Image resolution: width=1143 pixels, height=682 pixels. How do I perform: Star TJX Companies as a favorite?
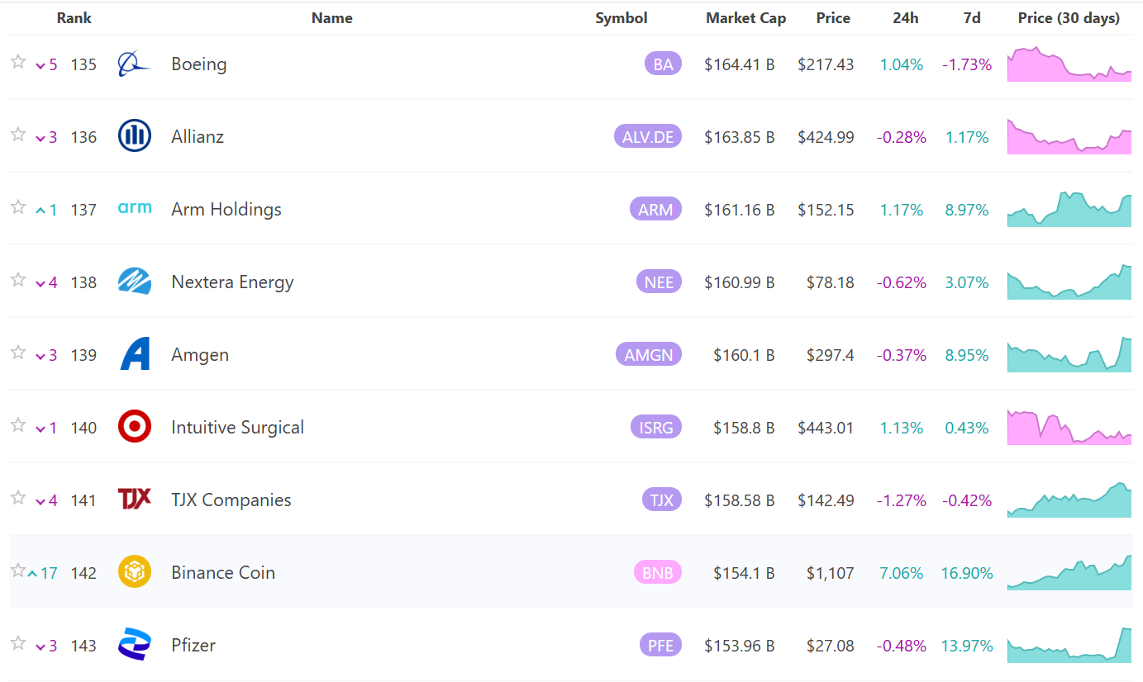pyautogui.click(x=18, y=498)
